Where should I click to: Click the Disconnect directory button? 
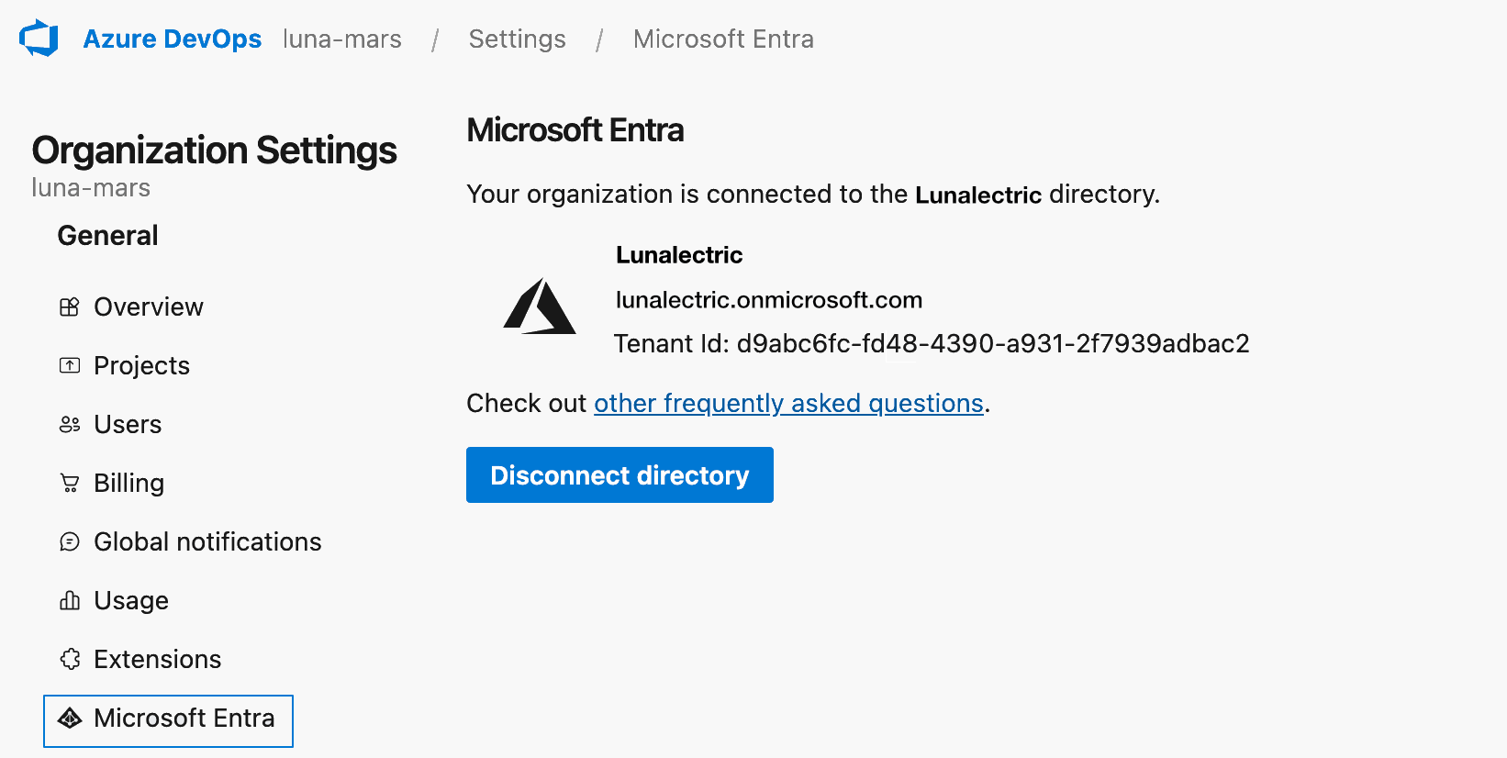[x=620, y=475]
